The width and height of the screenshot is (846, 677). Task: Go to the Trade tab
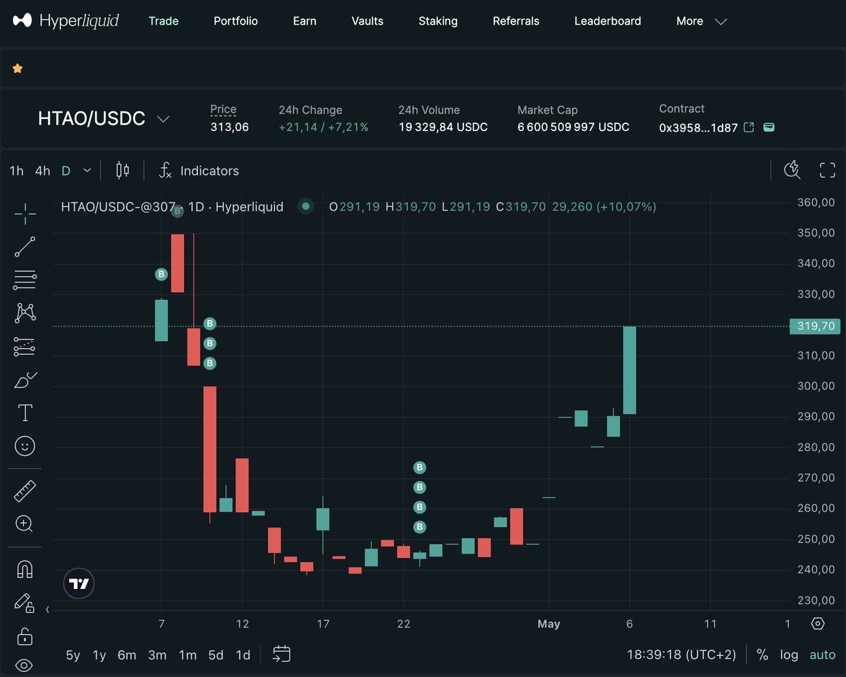click(164, 21)
